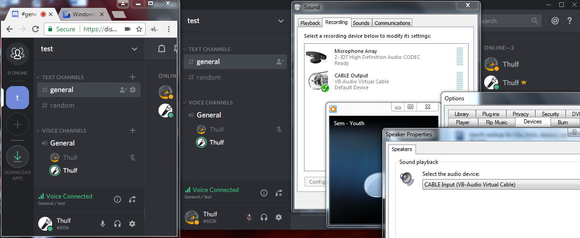Create text channel with plus in browser Discord

pos(133,77)
